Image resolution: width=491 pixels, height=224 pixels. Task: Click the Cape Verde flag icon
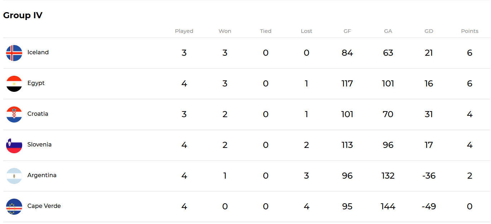pyautogui.click(x=14, y=206)
